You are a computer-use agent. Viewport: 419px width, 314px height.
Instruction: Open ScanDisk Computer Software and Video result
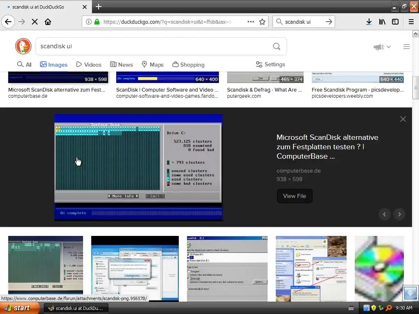point(167,90)
